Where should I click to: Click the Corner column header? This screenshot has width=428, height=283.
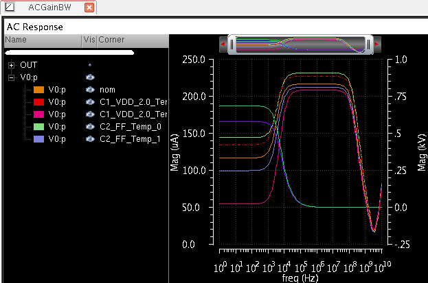[x=111, y=40]
